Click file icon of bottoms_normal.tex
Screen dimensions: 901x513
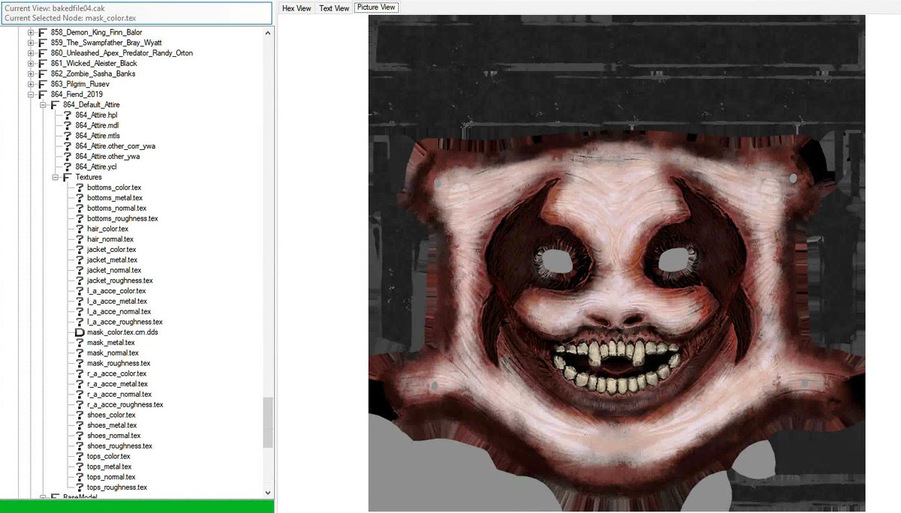pos(80,208)
